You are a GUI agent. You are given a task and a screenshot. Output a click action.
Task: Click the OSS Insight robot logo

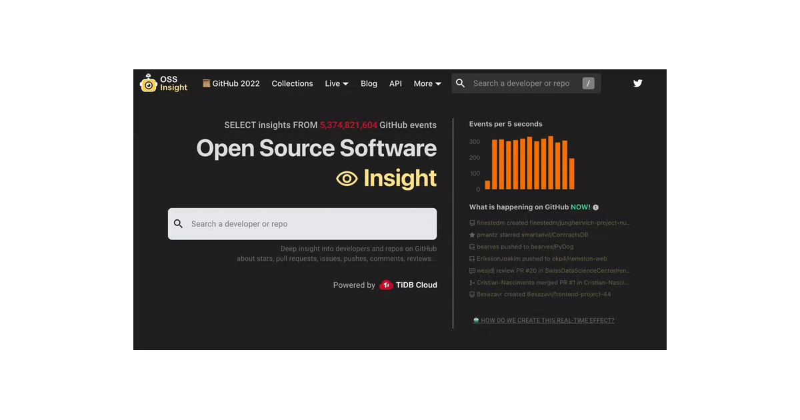click(148, 83)
